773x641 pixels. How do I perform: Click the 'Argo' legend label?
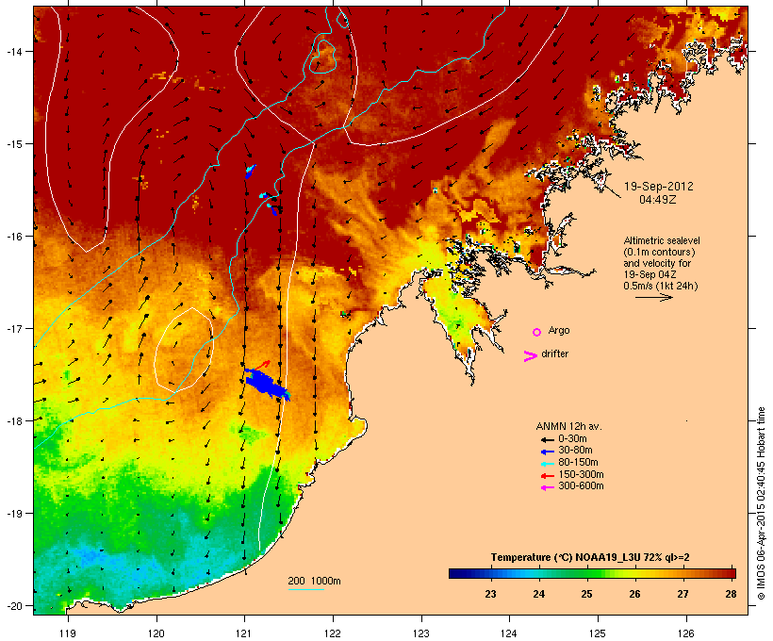559,330
